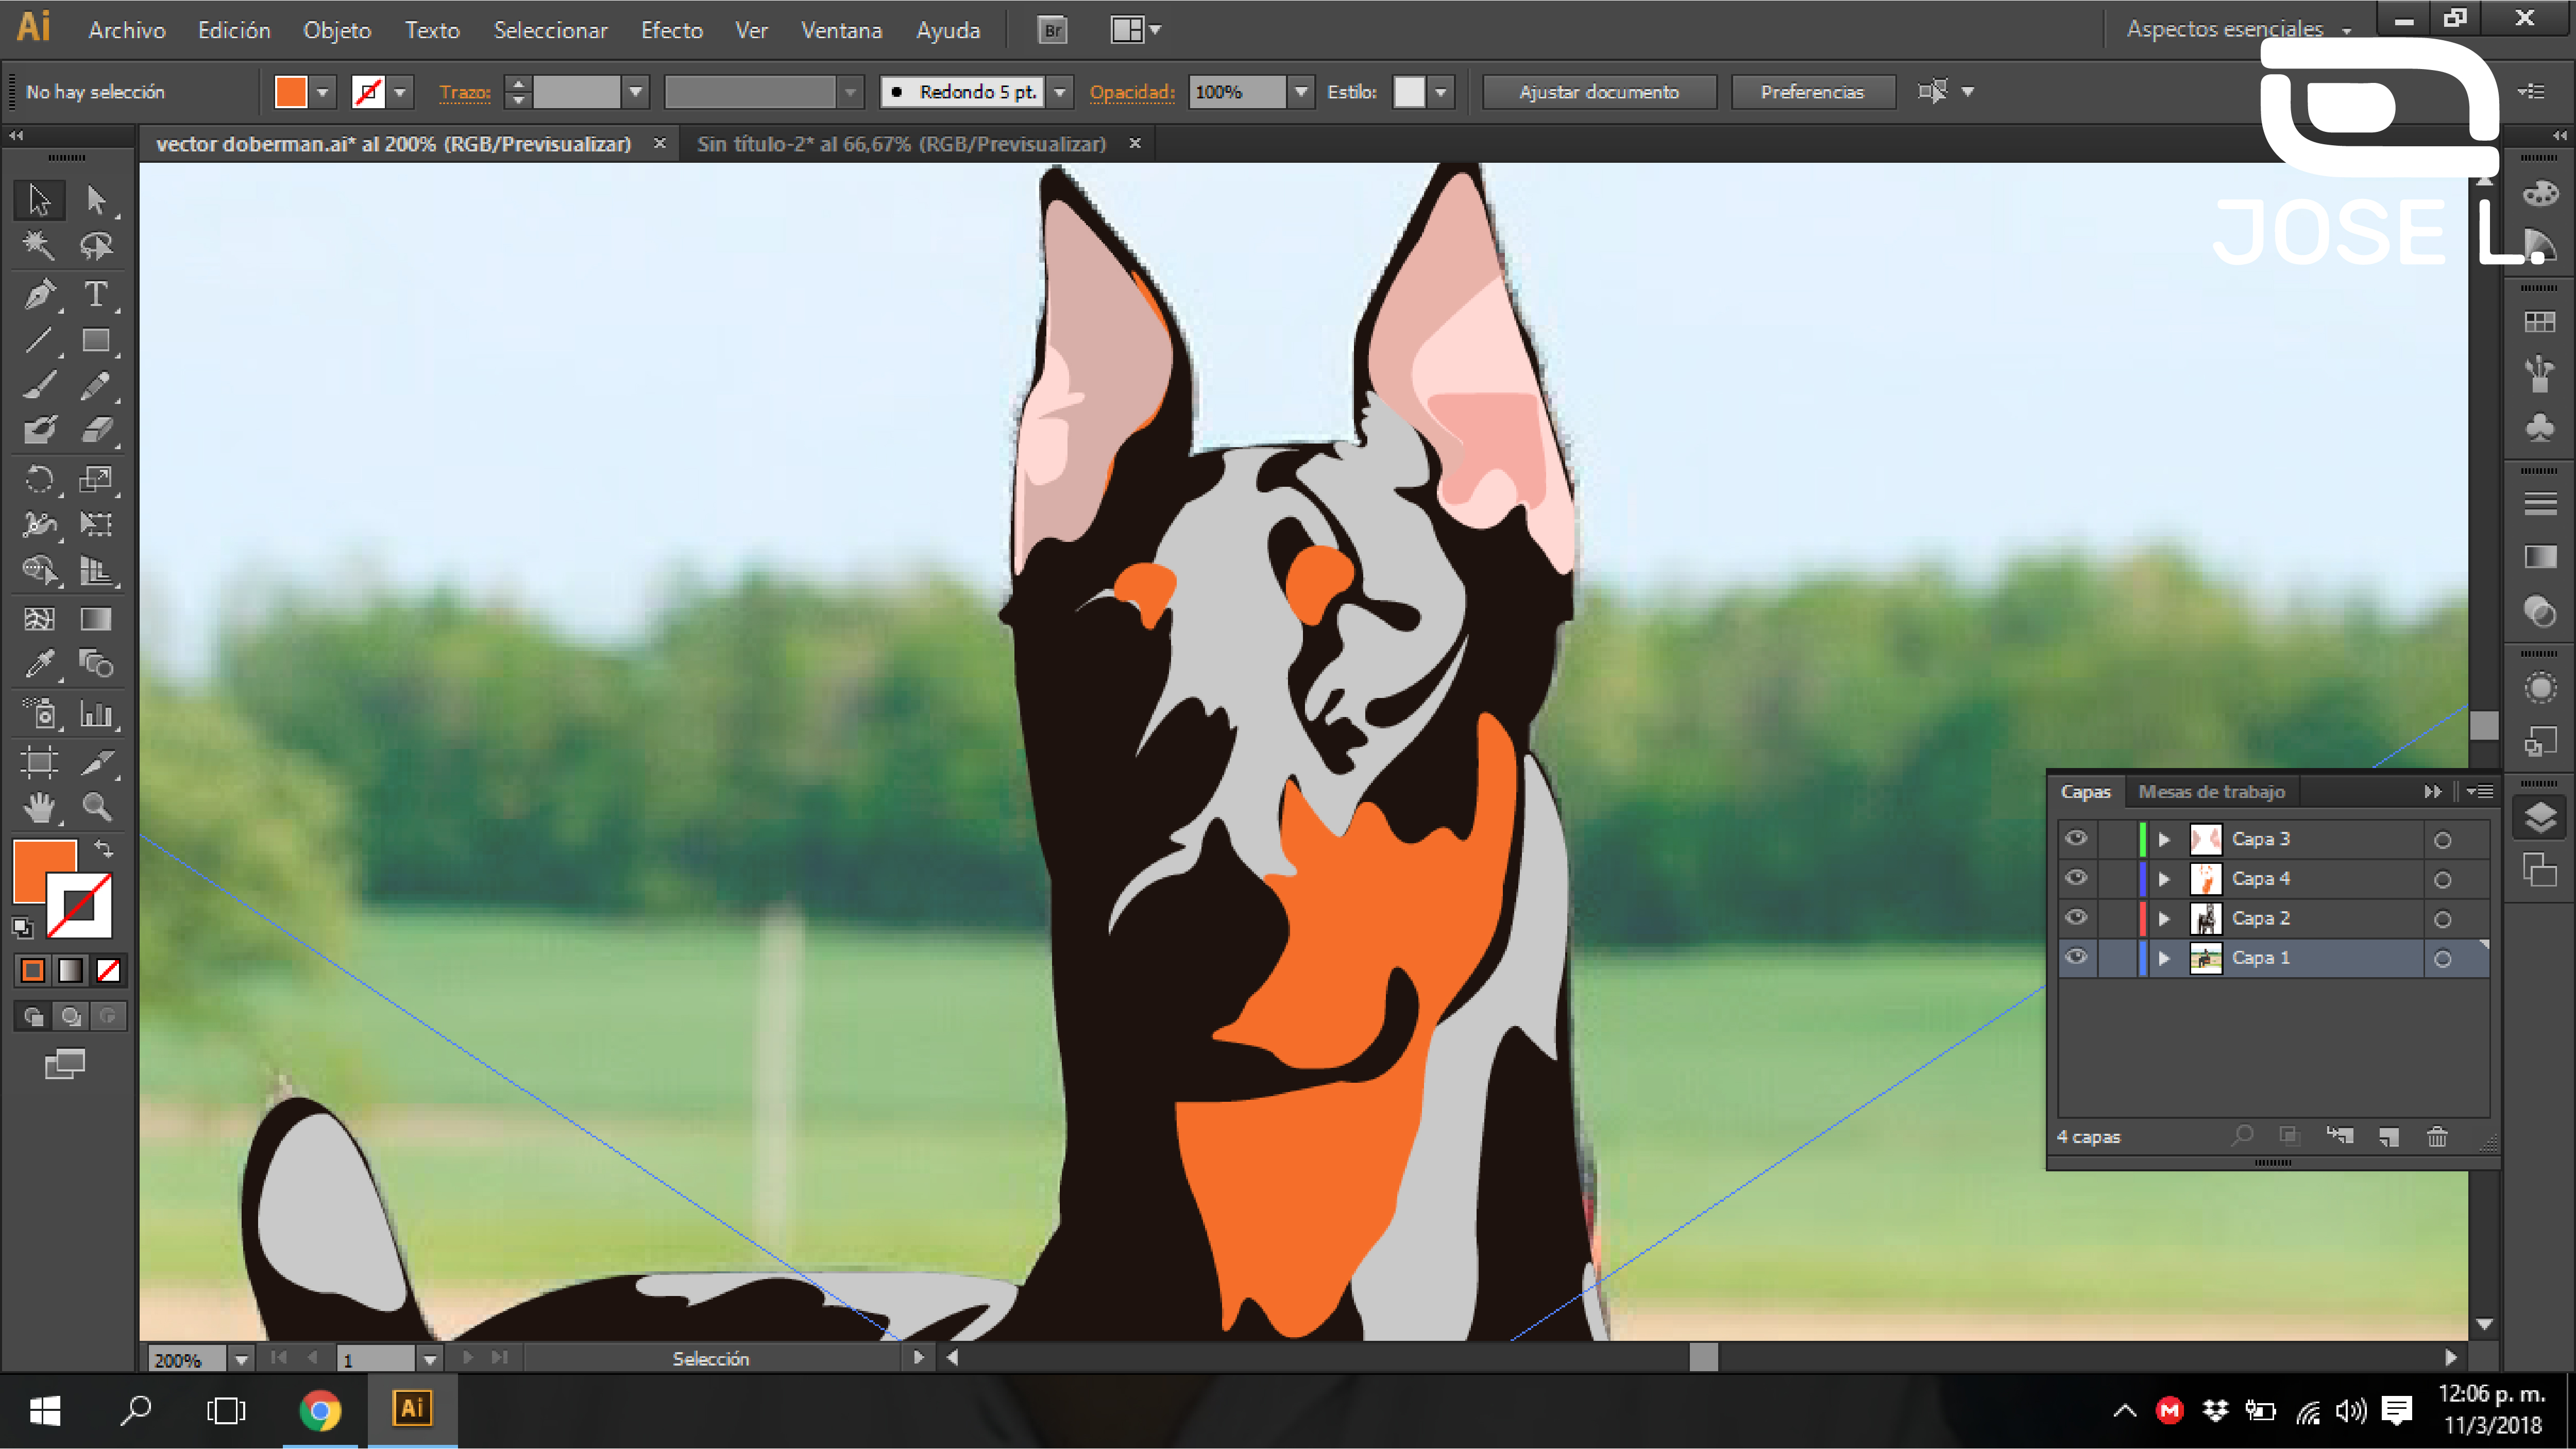Expand the Capa 2 layer
Image resolution: width=2576 pixels, height=1449 pixels.
[x=2164, y=918]
